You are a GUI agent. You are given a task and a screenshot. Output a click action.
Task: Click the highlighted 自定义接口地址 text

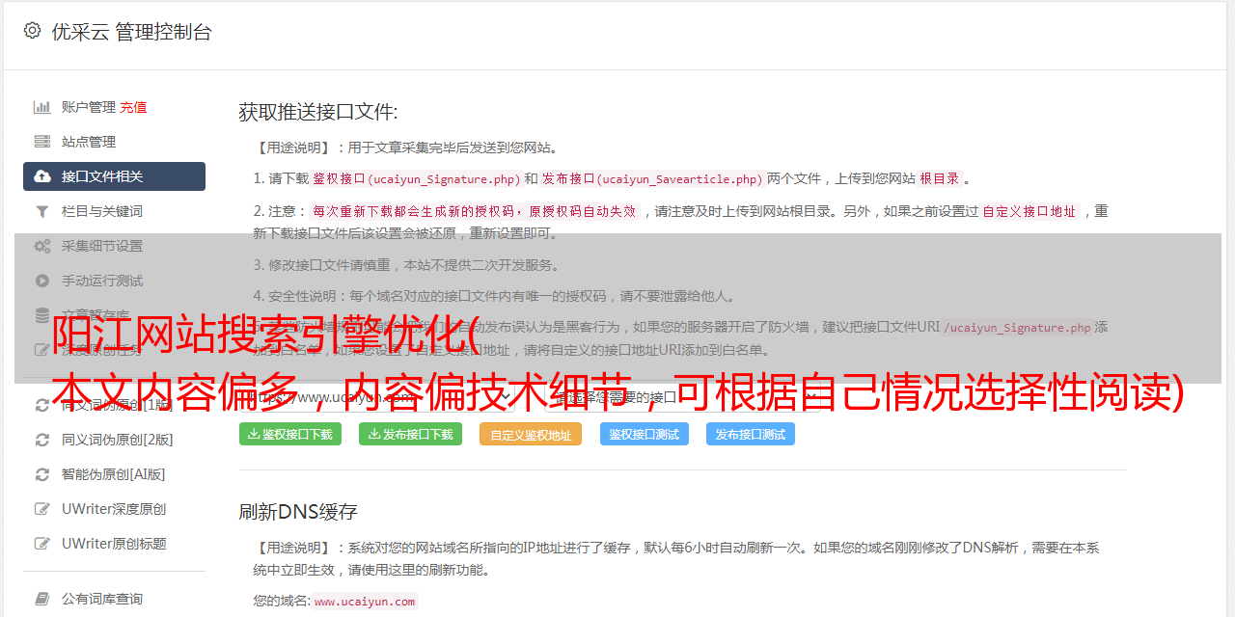pos(1029,211)
